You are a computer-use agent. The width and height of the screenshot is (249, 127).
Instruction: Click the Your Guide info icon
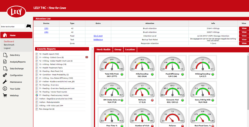click(5, 89)
